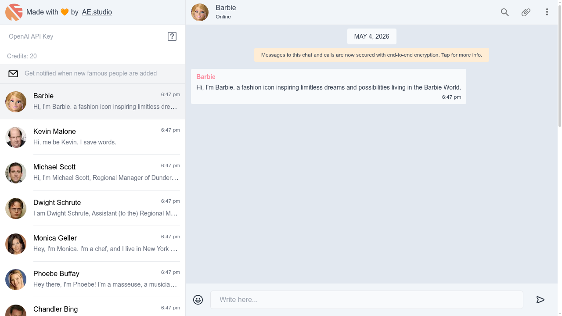Open chat with Dwight Schrute
This screenshot has width=562, height=316.
(x=93, y=208)
